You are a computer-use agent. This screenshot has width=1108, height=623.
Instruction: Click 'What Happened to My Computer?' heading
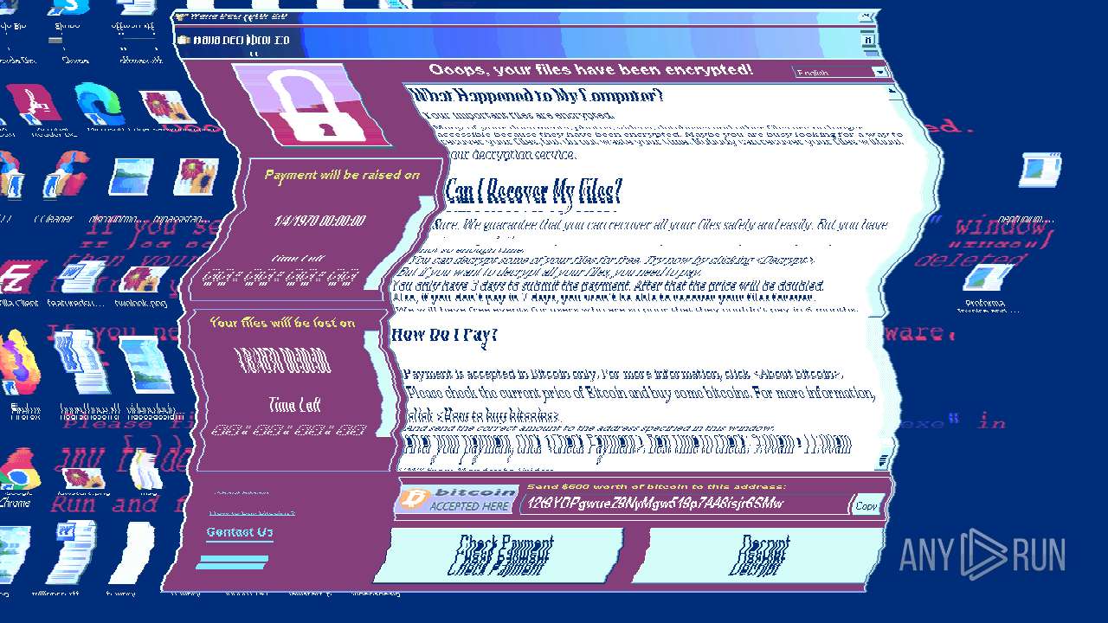(x=537, y=95)
